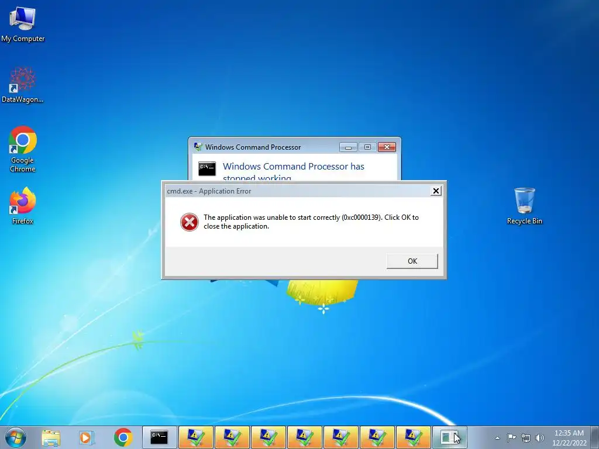Launch Windows Media Player from the taskbar
The height and width of the screenshot is (449, 599).
point(87,437)
